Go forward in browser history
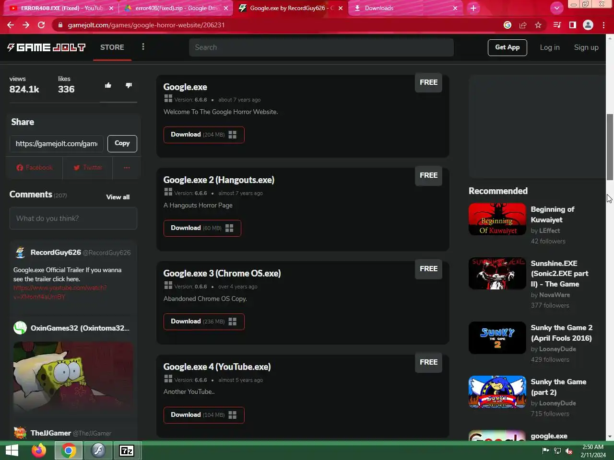The image size is (614, 460). tap(26, 25)
